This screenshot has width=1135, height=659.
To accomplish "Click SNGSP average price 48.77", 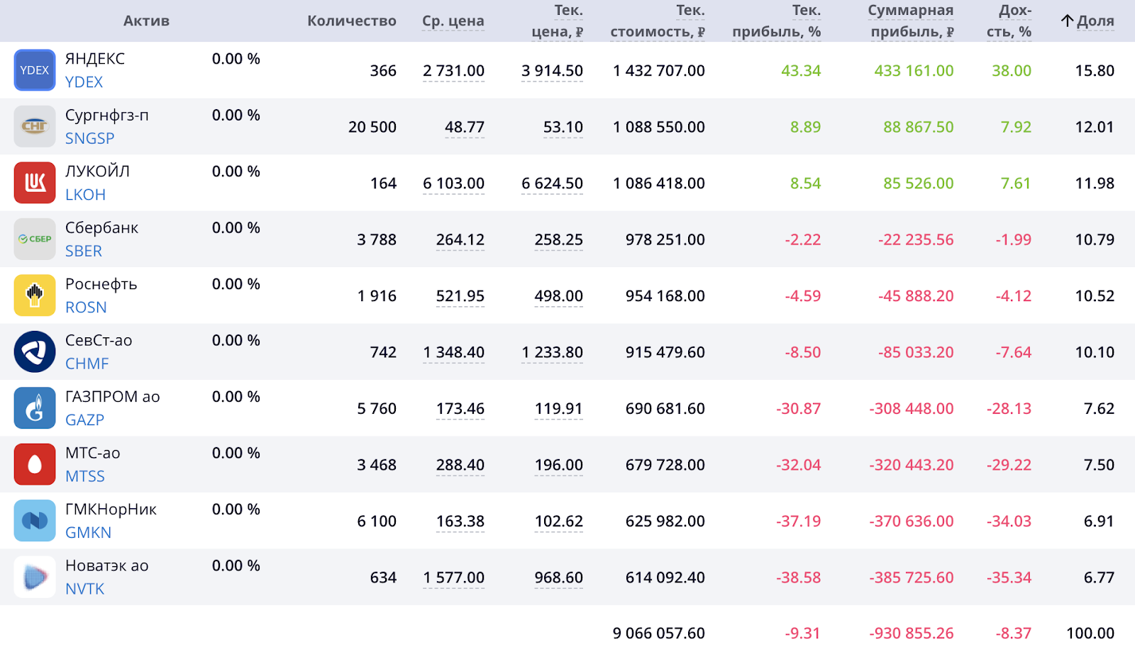I will [465, 128].
